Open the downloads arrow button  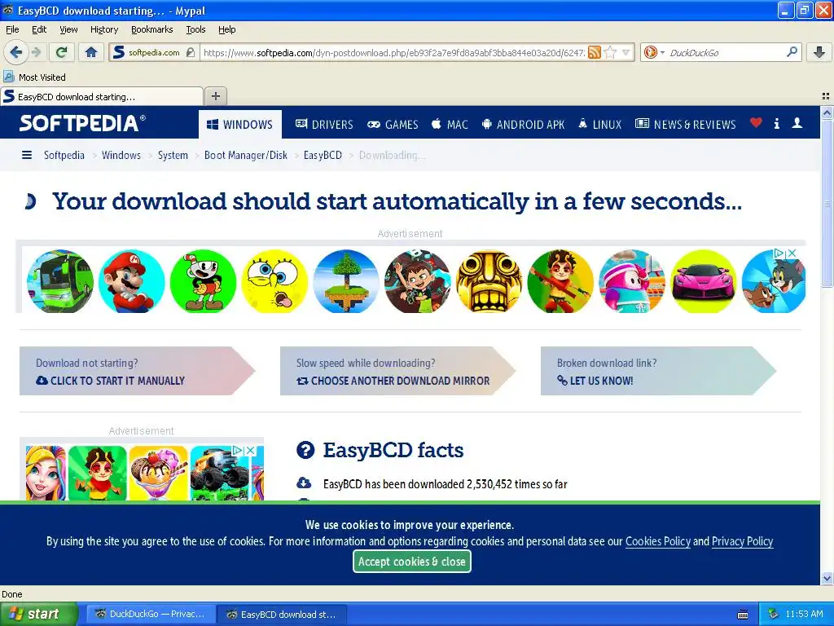point(819,52)
